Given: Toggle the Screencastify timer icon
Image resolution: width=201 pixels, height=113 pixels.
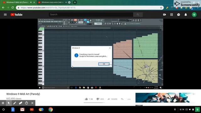Looking at the screenshot, I should [26, 103].
